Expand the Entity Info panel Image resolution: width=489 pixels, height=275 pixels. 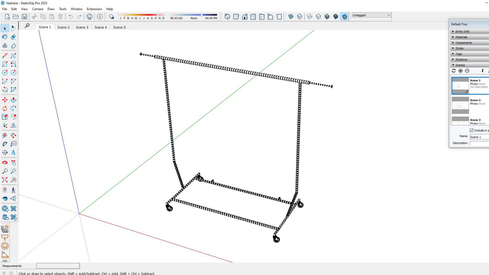click(462, 32)
